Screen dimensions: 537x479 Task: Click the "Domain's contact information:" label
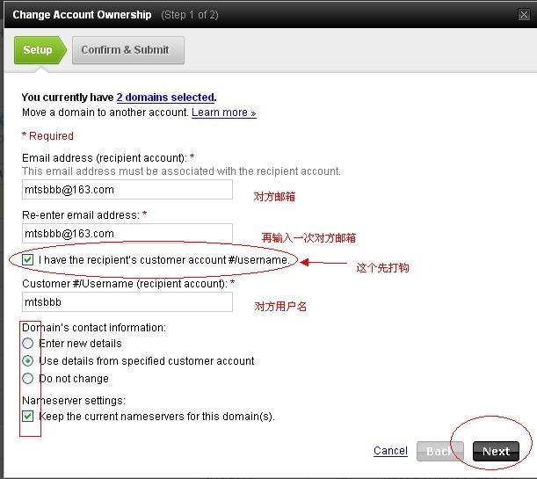click(x=94, y=328)
